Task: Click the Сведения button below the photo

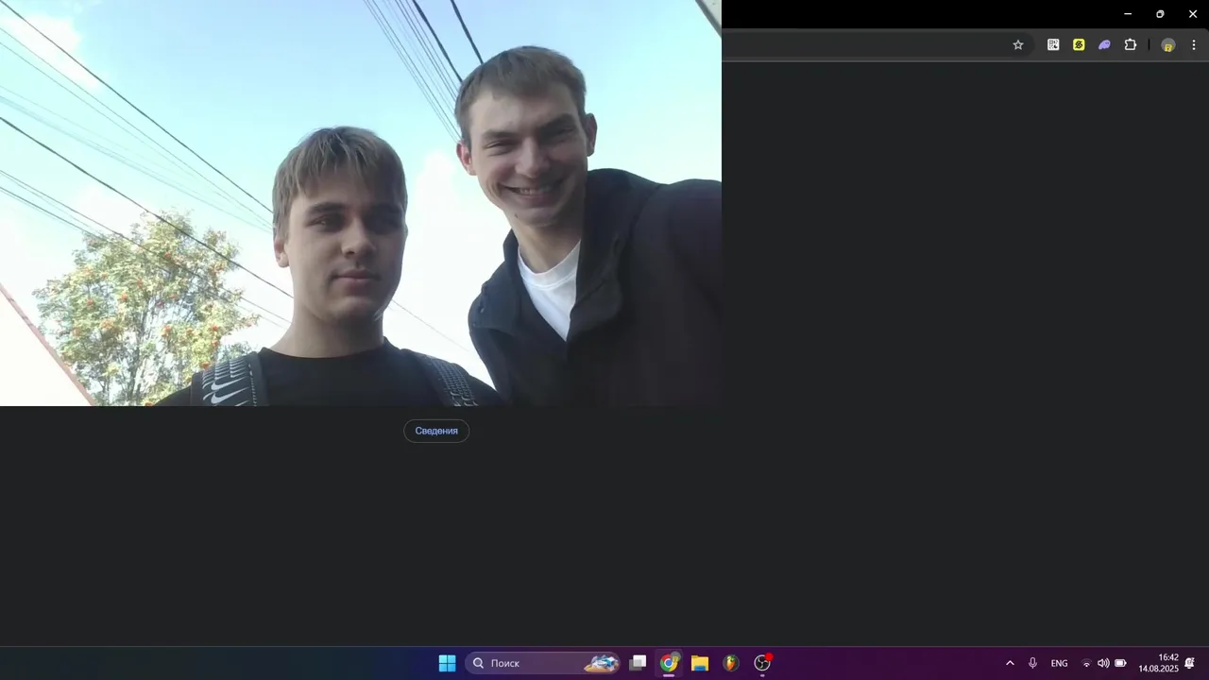Action: pyautogui.click(x=436, y=431)
